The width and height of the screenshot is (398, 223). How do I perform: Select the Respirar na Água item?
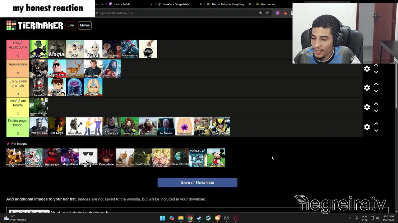(x=111, y=68)
